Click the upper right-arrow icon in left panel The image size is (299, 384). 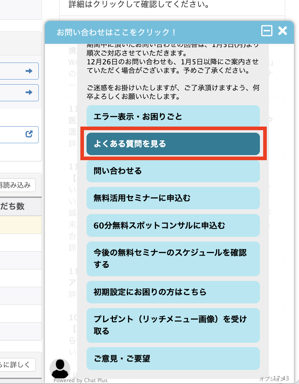tap(29, 71)
